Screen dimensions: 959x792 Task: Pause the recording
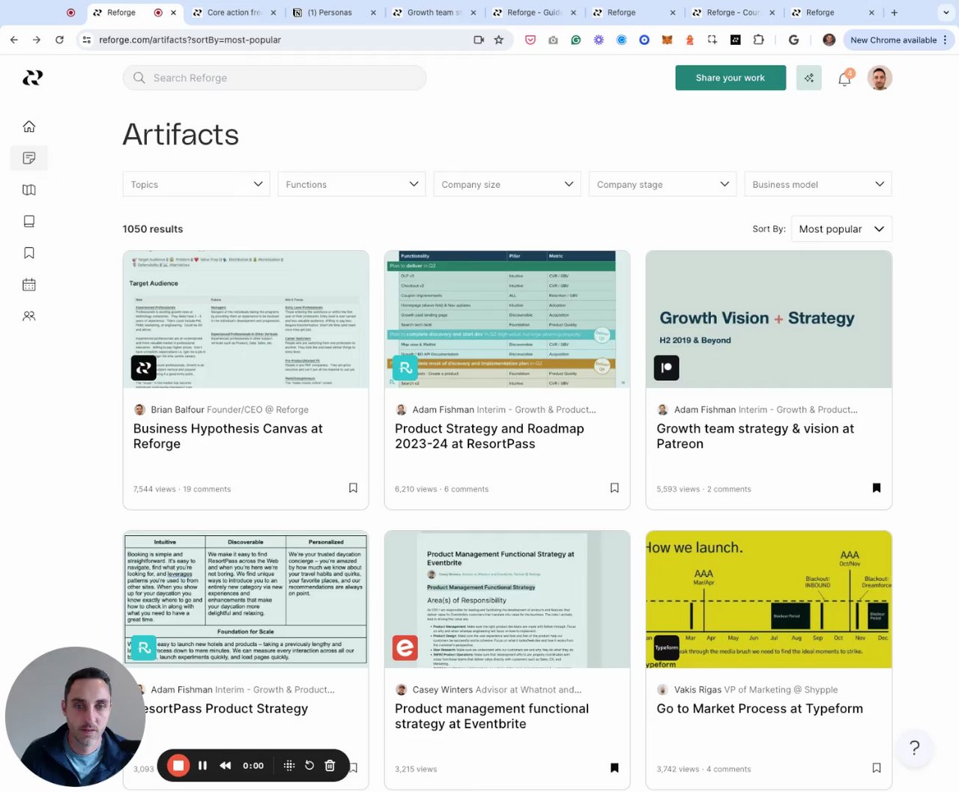click(202, 765)
